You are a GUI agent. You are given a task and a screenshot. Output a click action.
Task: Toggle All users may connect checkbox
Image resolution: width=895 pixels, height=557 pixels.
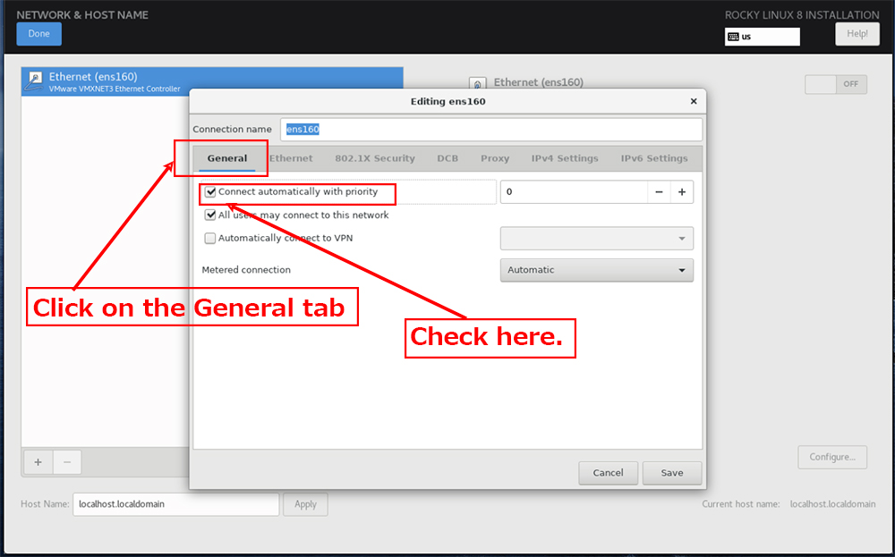[x=210, y=215]
